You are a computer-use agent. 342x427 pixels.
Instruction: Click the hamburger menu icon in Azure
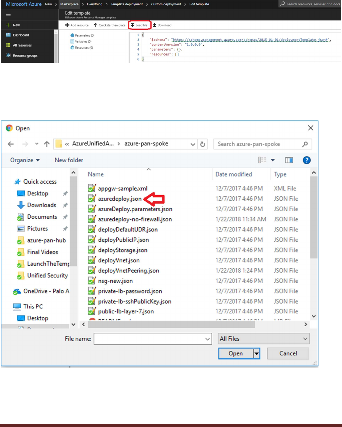pyautogui.click(x=8, y=14)
